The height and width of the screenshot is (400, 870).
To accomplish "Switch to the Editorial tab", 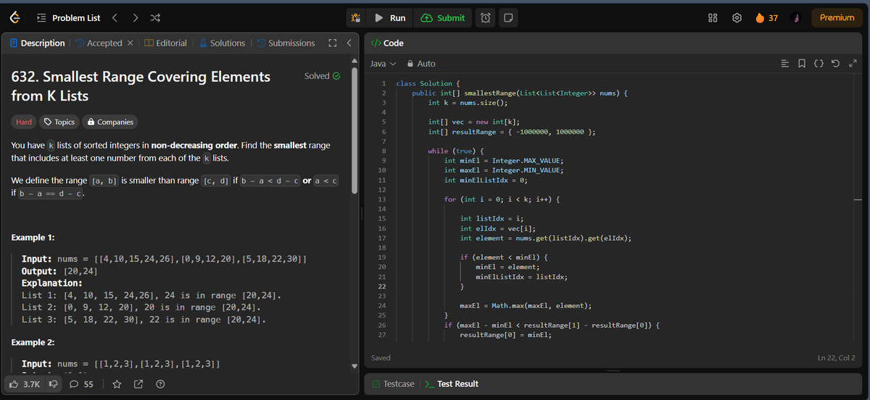I will click(166, 43).
